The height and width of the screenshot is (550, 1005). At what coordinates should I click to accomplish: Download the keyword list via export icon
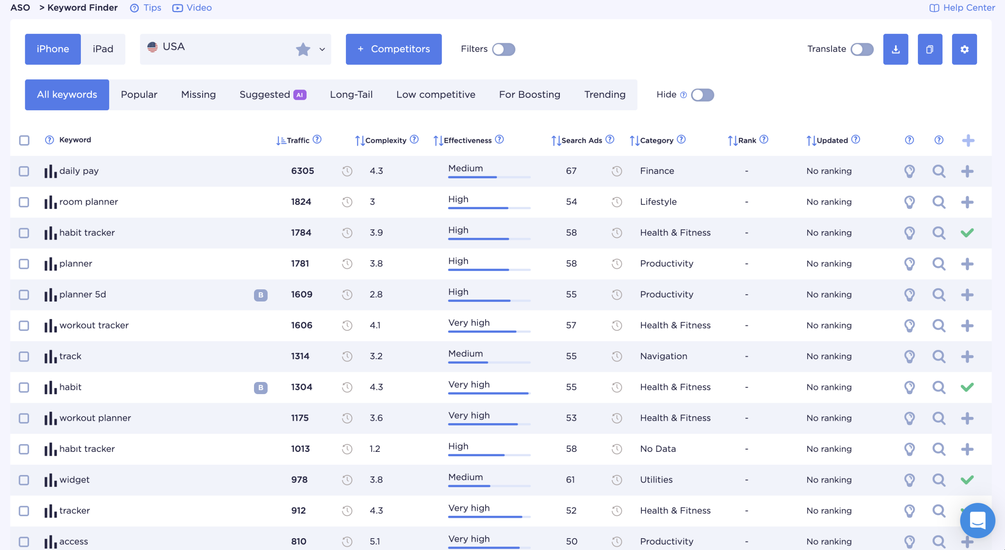point(895,49)
